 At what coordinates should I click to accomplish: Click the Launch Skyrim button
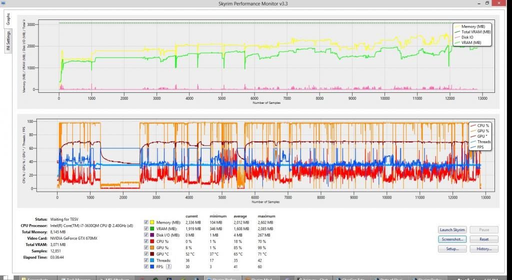452,230
